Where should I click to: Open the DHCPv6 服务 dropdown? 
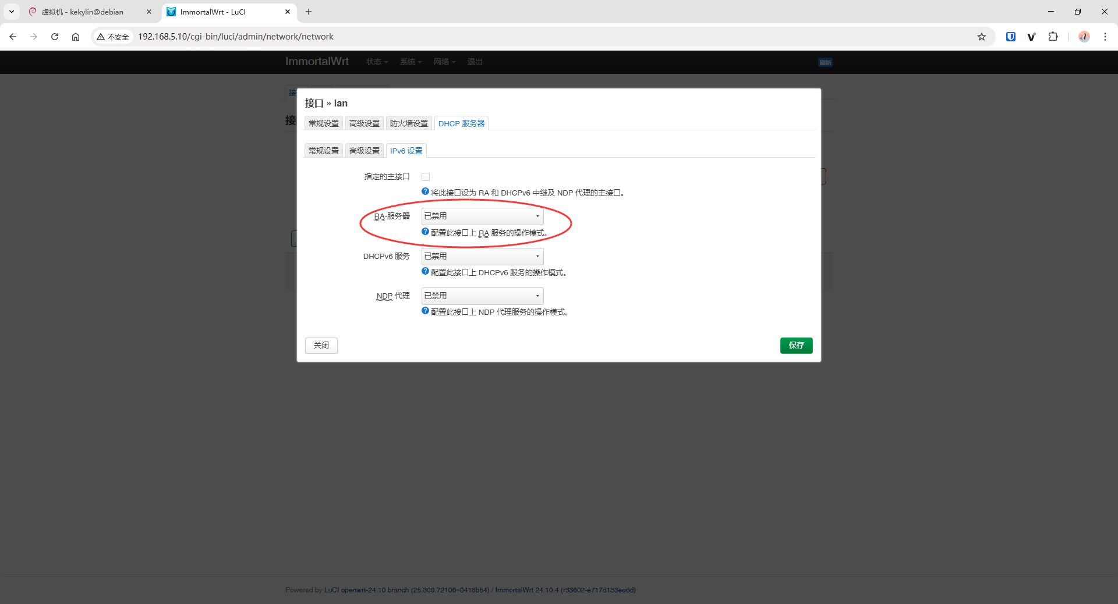(482, 256)
